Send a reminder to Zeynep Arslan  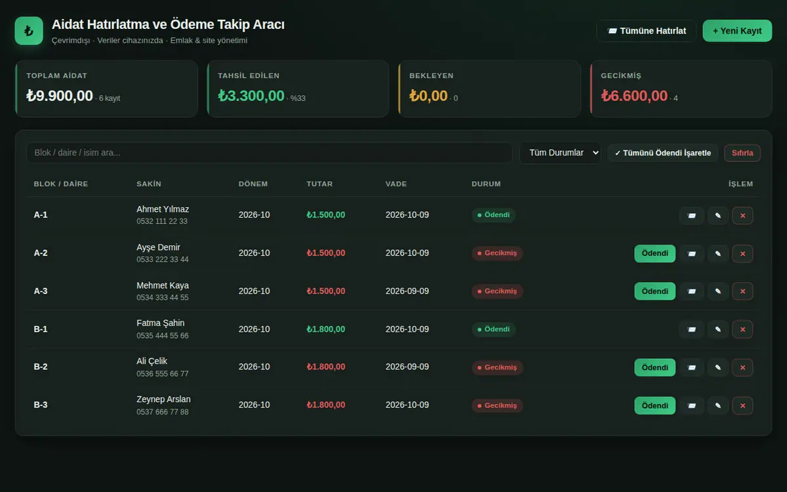point(692,405)
